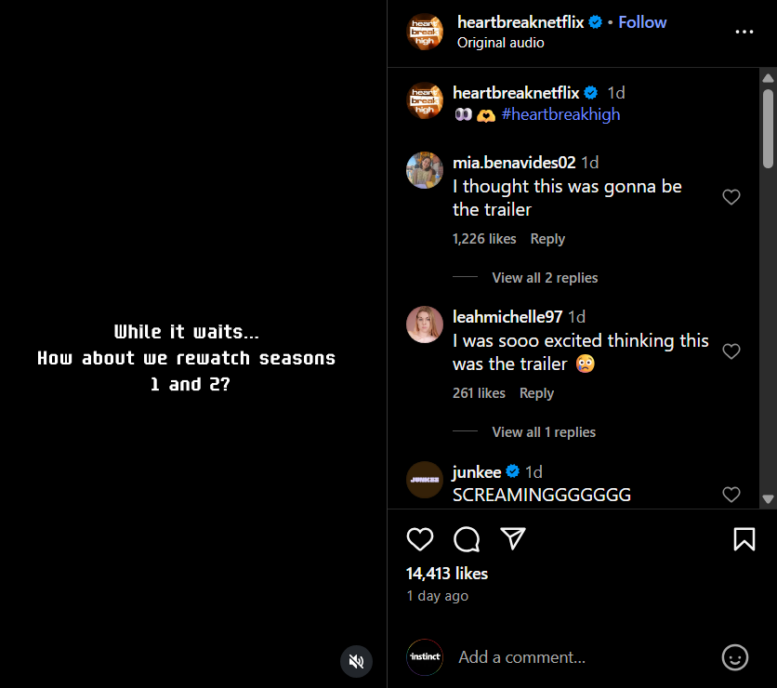The width and height of the screenshot is (777, 688).
Task: Click heartbreaknetflix's profile picture in the header
Action: [425, 33]
